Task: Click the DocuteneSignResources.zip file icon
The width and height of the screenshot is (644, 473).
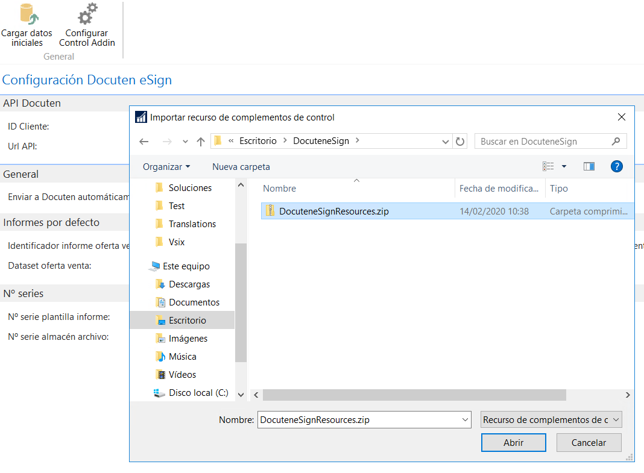Action: 270,211
